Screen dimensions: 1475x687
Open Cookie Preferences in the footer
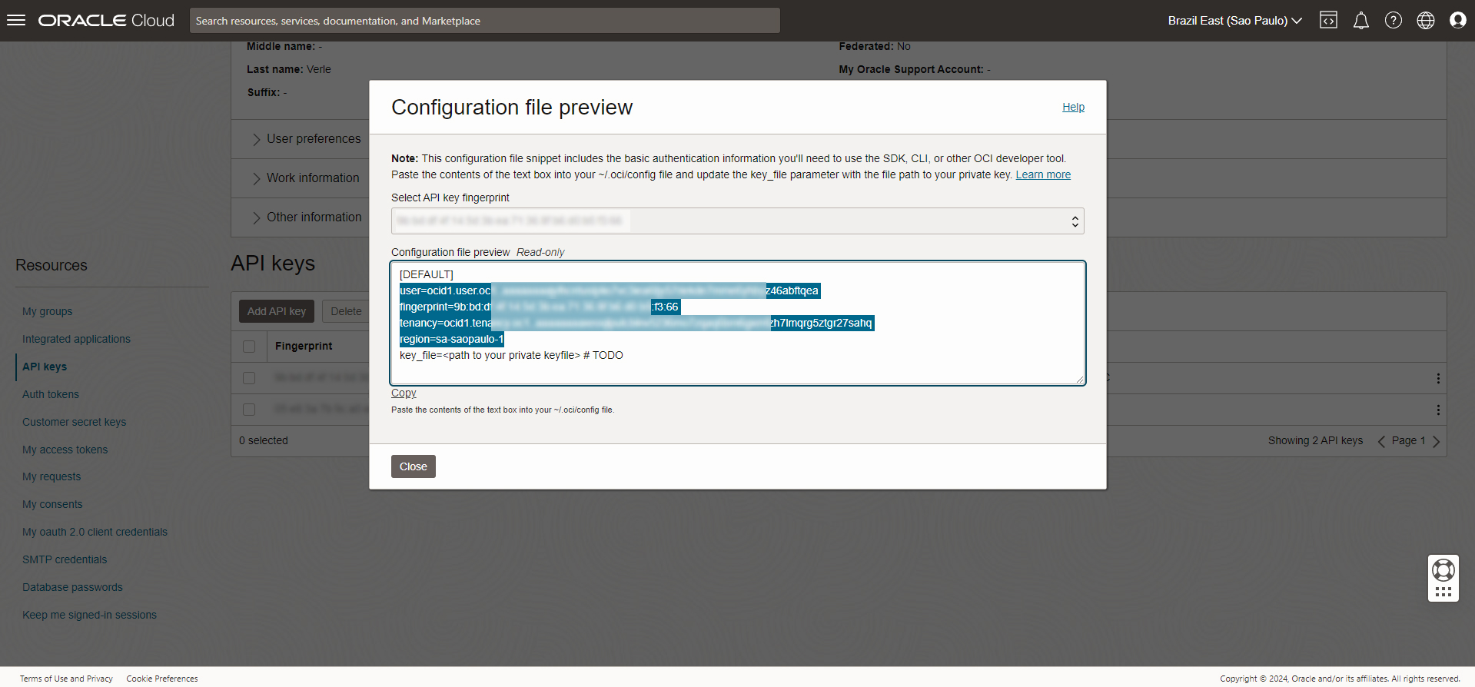(162, 679)
